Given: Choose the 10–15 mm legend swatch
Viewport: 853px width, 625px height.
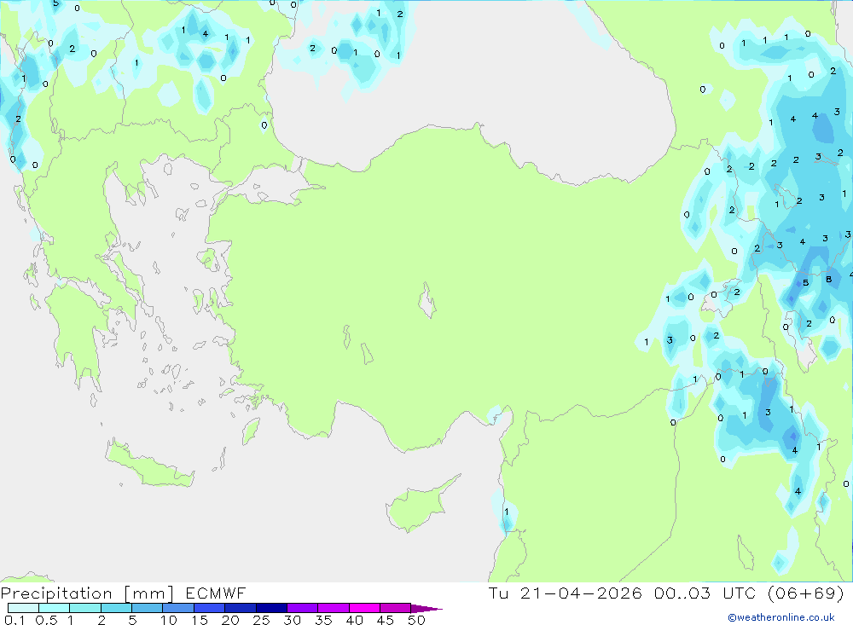Looking at the screenshot, I should pos(178,608).
